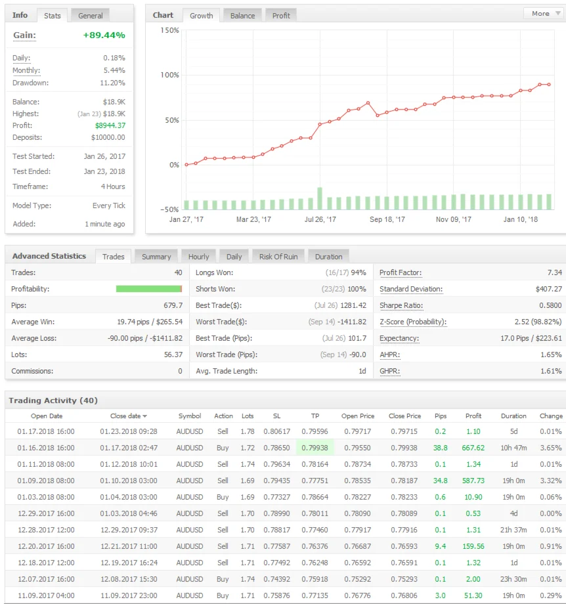Sort trades by the Open Date column
This screenshot has width=566, height=604.
click(47, 416)
